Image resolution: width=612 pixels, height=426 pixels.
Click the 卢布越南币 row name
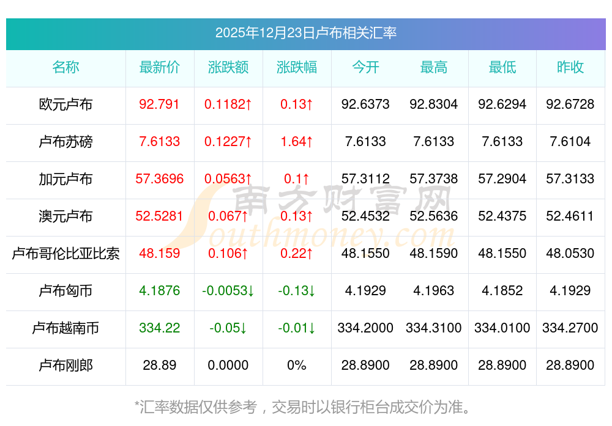pos(65,328)
